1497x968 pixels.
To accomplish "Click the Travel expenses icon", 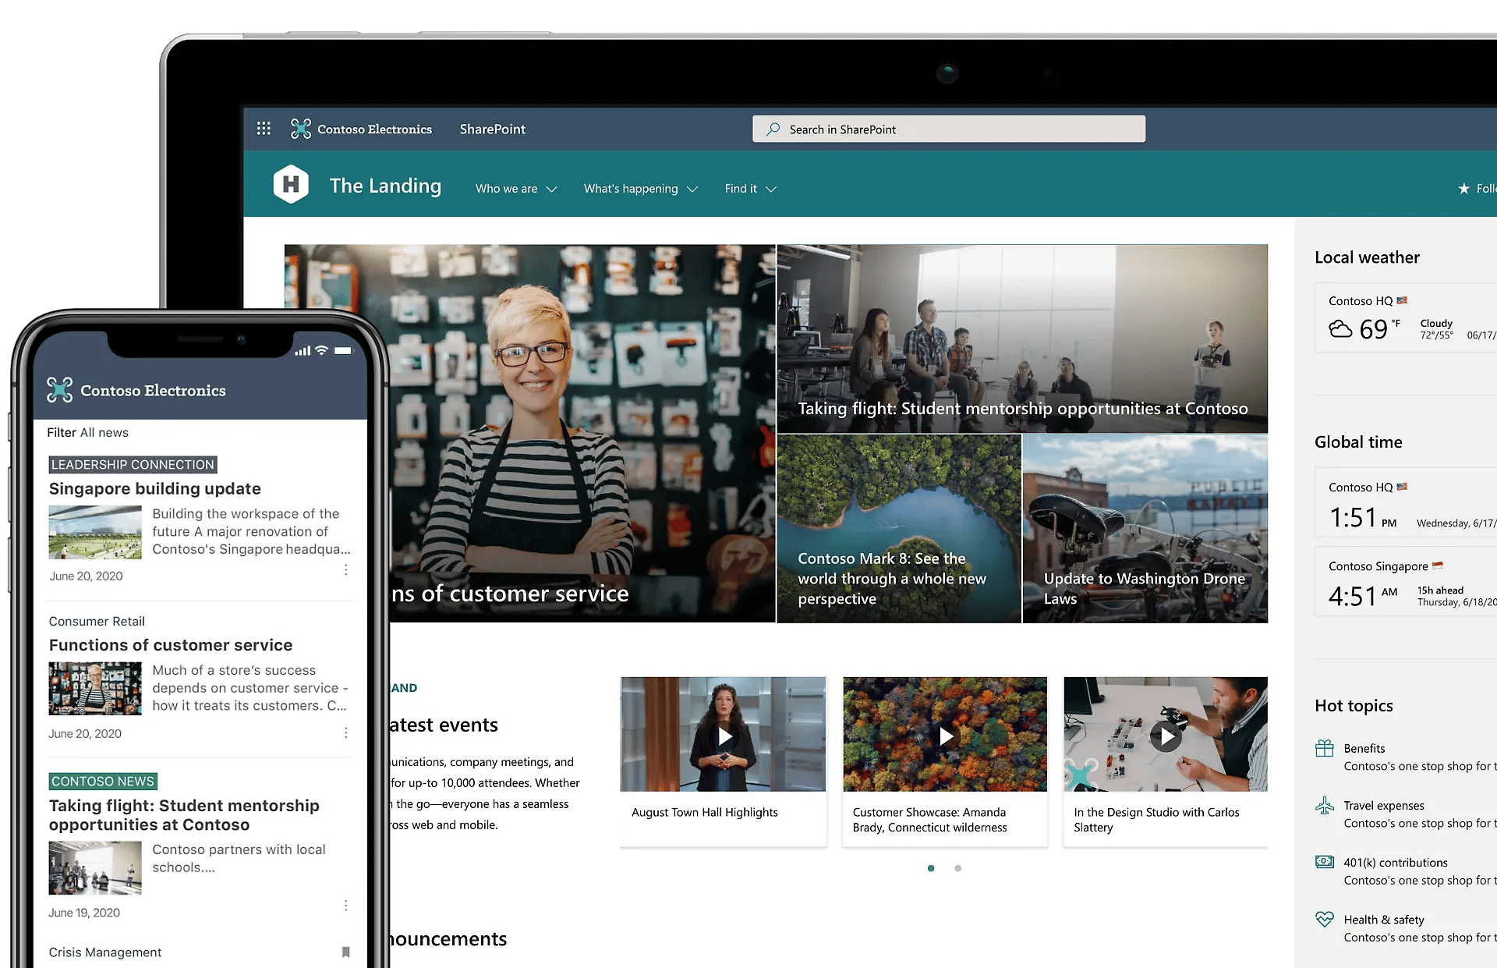I will (1324, 806).
